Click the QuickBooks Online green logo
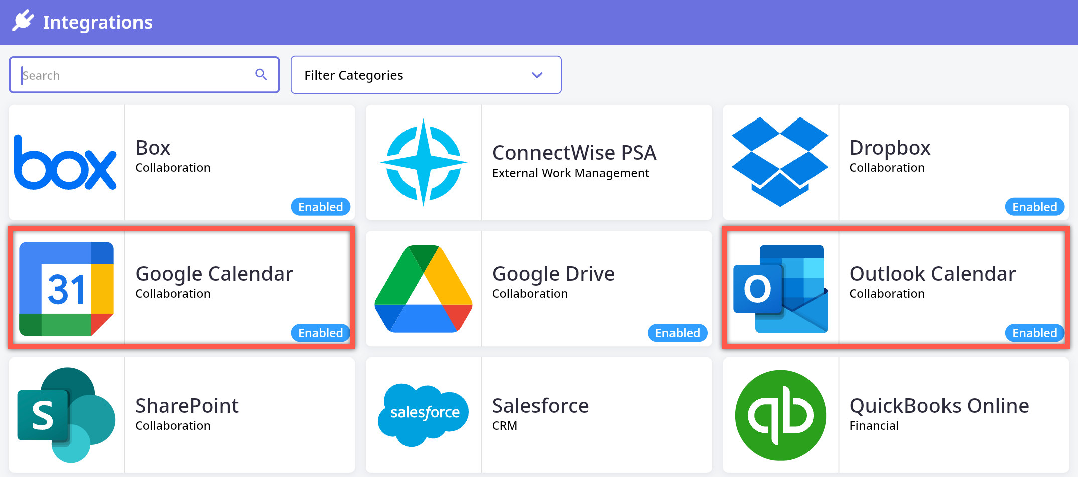The image size is (1078, 477). (x=780, y=415)
